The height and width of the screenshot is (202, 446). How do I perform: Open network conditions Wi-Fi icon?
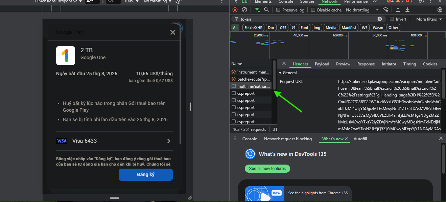pyautogui.click(x=386, y=10)
